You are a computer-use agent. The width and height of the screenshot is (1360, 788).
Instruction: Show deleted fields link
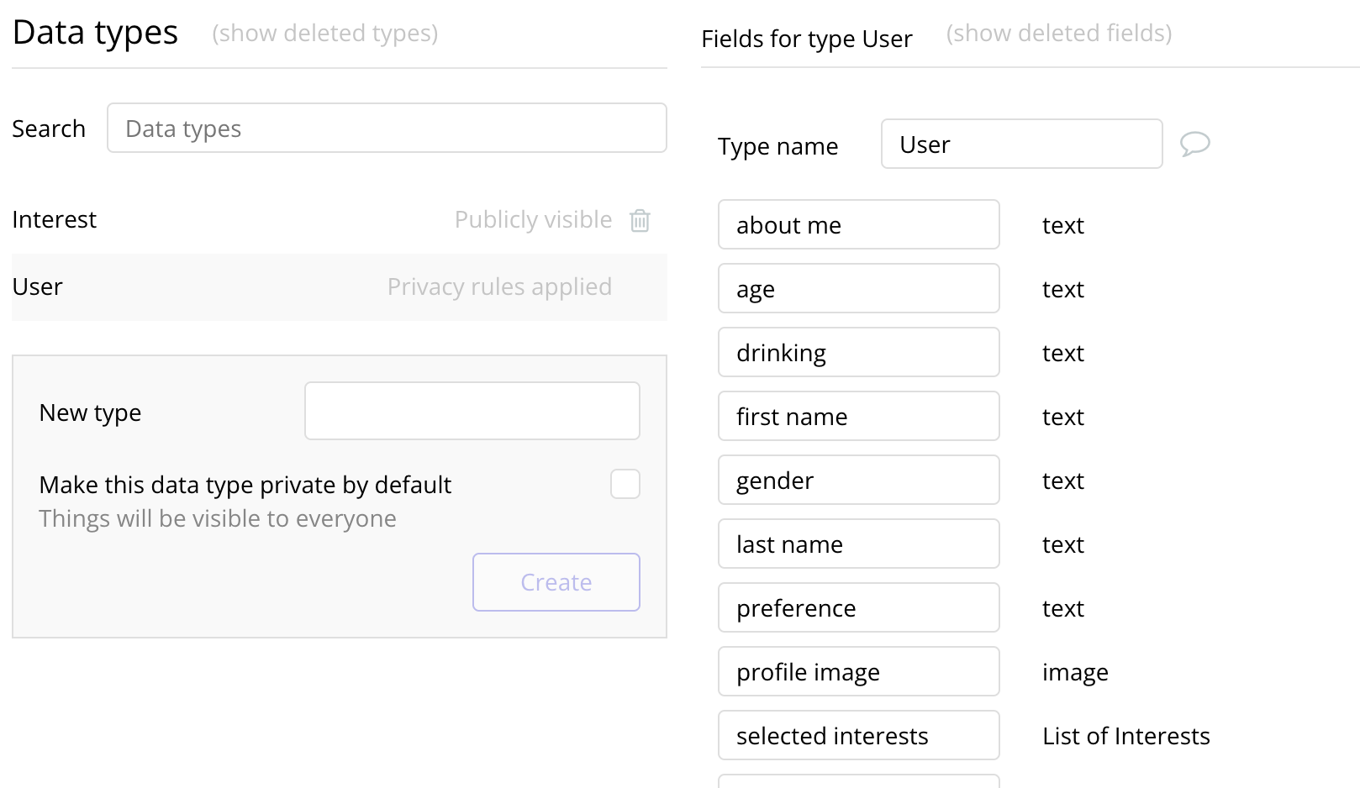tap(1058, 33)
